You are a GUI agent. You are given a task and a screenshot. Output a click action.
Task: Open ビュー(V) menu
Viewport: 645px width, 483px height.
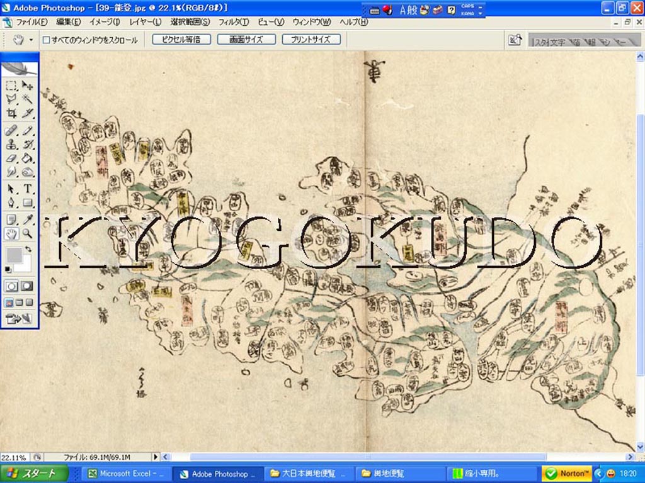271,22
